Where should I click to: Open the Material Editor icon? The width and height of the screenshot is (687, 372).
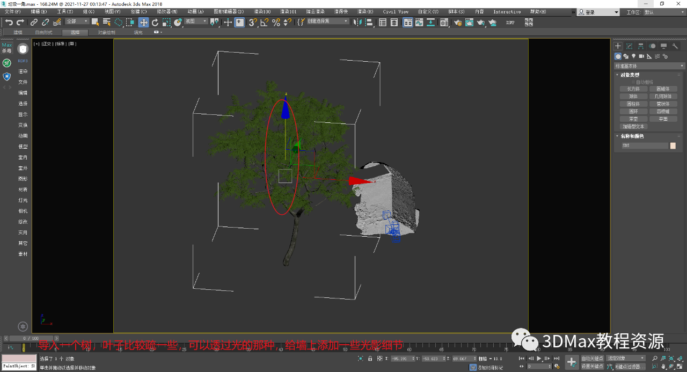click(444, 23)
